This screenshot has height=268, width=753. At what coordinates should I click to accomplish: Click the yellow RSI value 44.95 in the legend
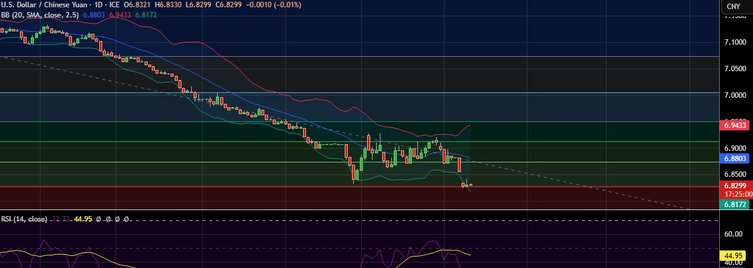[x=83, y=219]
